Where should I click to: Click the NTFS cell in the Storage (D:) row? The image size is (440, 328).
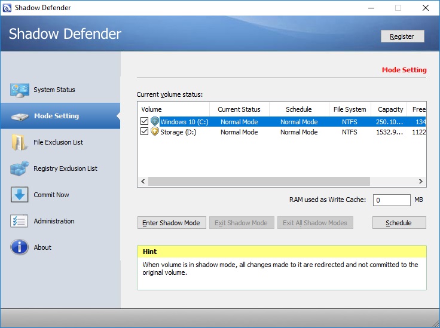click(x=350, y=132)
